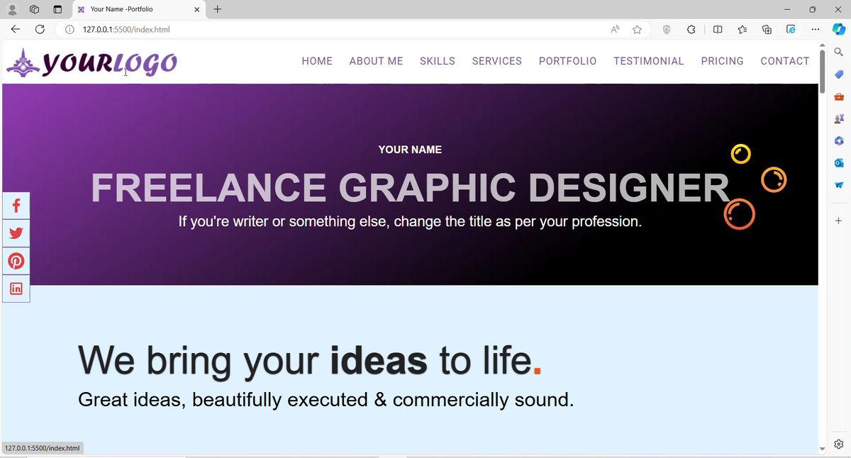Click the Twitter bird icon
851x458 pixels.
pos(16,233)
